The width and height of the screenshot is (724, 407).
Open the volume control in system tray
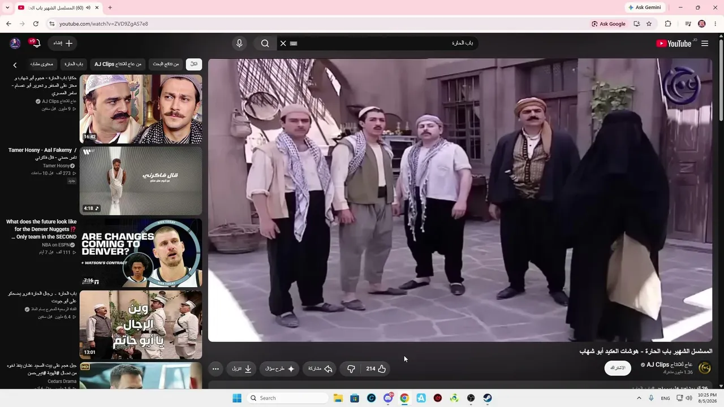pyautogui.click(x=688, y=398)
